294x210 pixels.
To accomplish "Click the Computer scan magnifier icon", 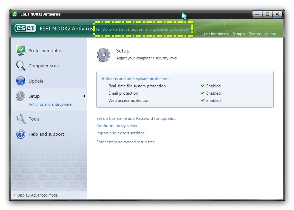I will (x=21, y=66).
